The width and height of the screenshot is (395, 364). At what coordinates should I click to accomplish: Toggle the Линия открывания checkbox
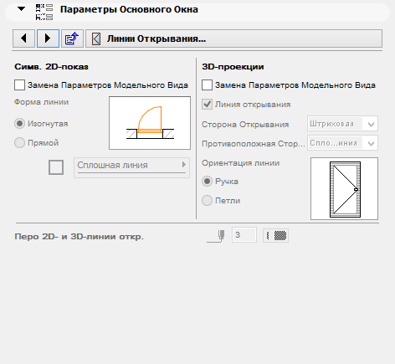tap(207, 105)
